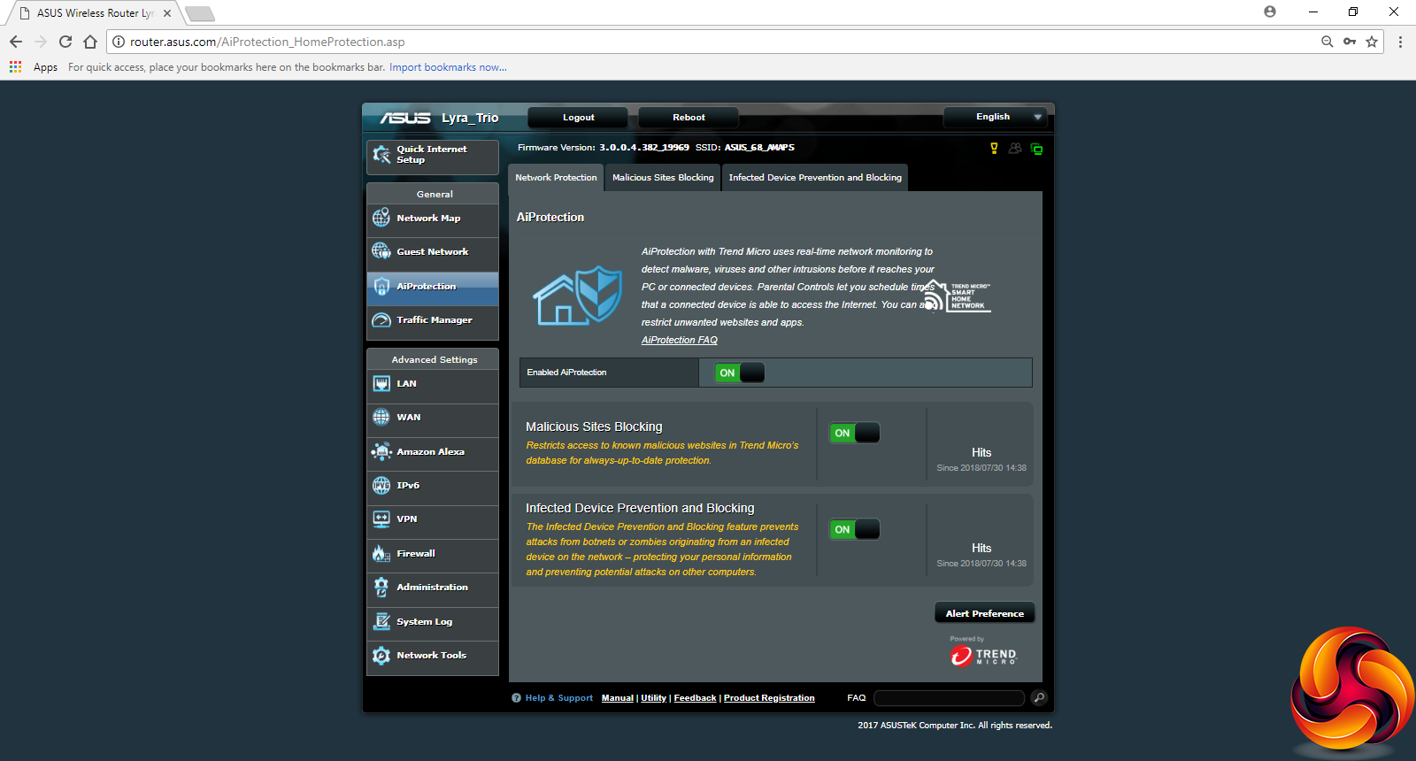
Task: Open the Utility link in footer
Action: (654, 698)
